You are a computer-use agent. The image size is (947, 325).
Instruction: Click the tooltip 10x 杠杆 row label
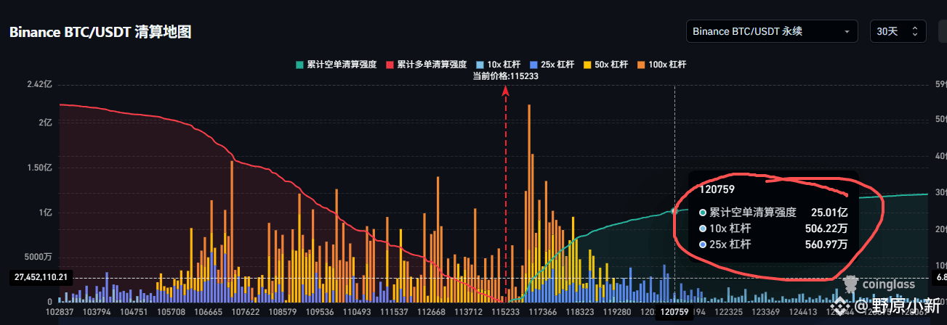(730, 229)
